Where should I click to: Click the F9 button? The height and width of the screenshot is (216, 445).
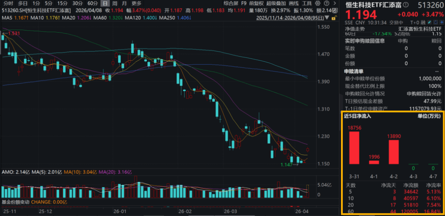pos(244,3)
